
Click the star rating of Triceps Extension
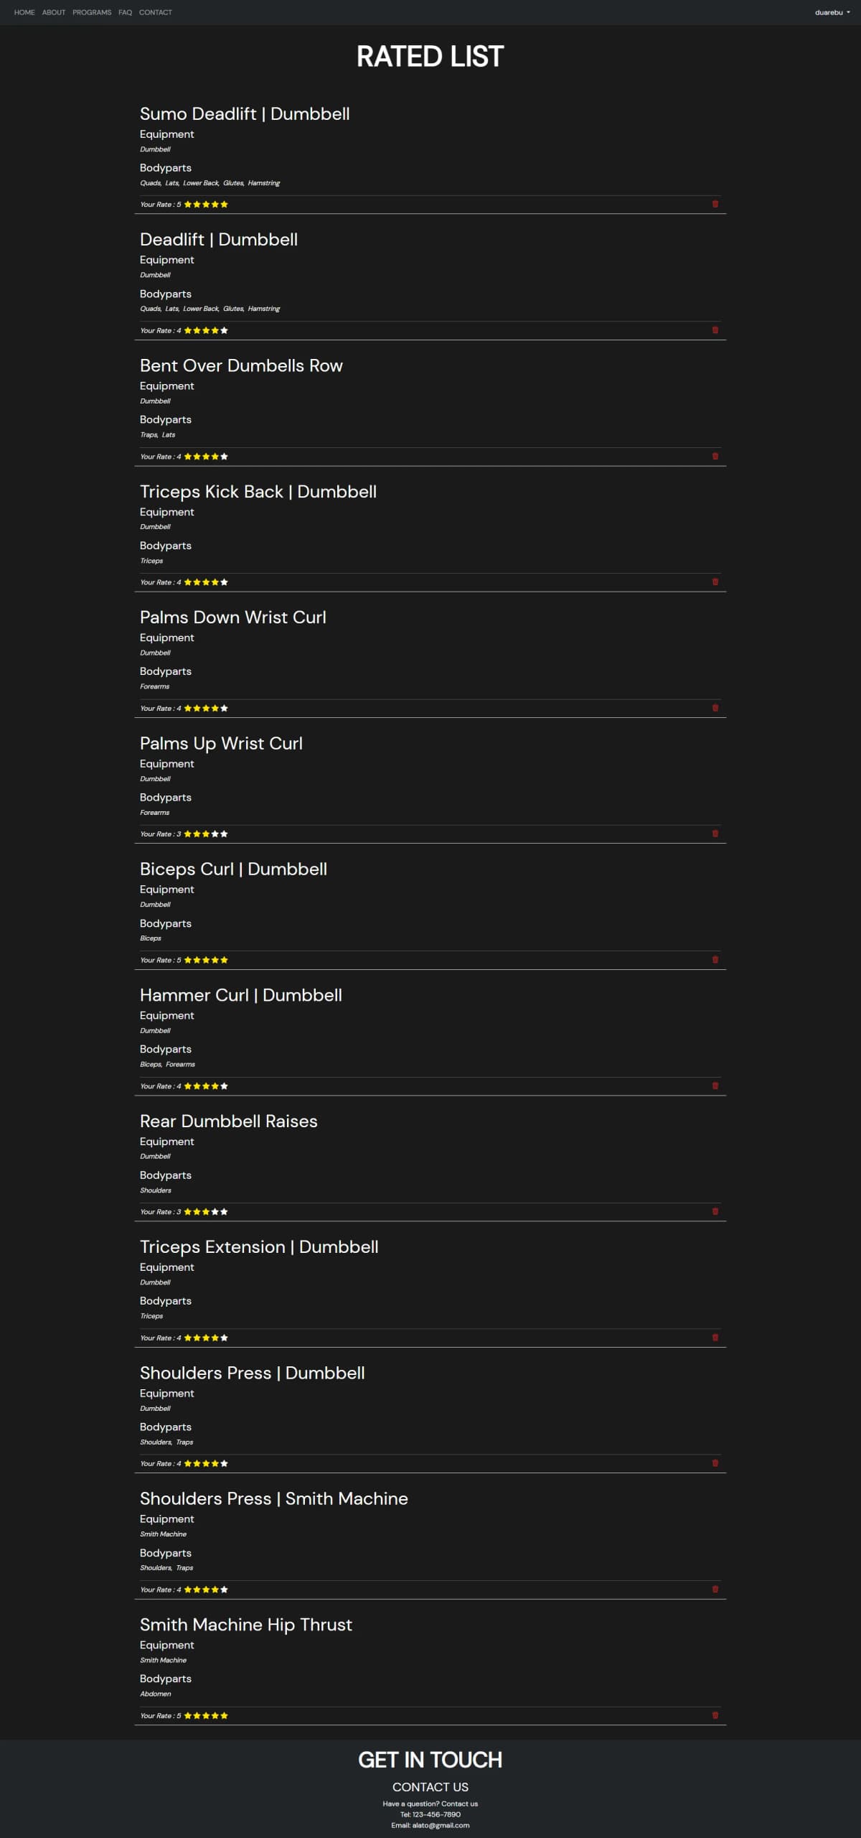pos(206,1338)
